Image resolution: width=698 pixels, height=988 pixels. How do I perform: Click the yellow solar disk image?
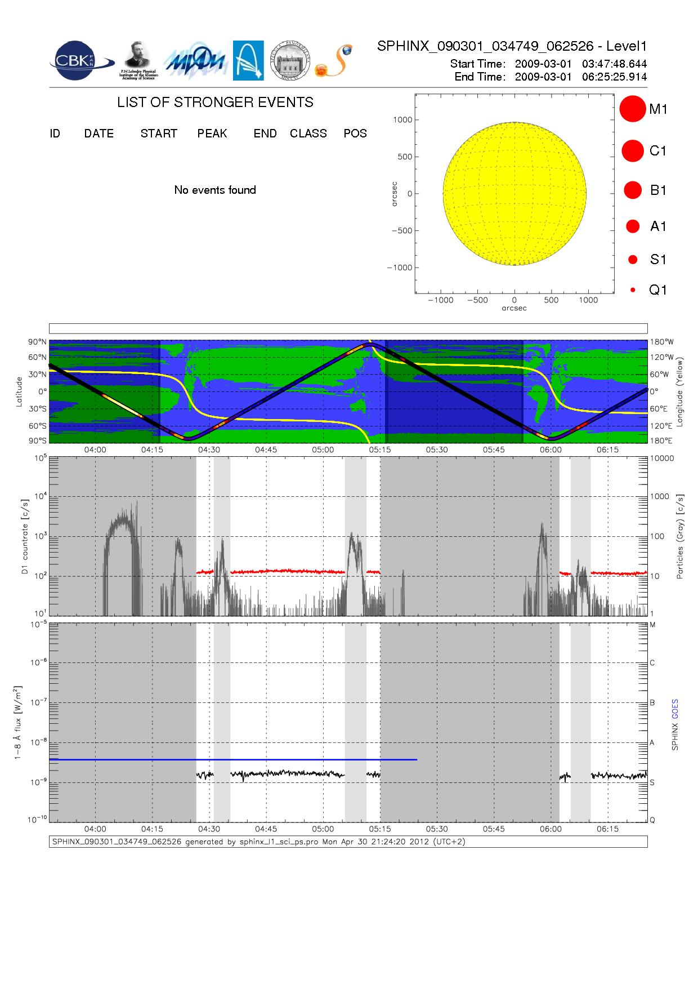[x=514, y=194]
